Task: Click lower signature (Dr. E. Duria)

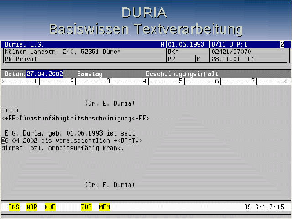Action: click(x=109, y=185)
